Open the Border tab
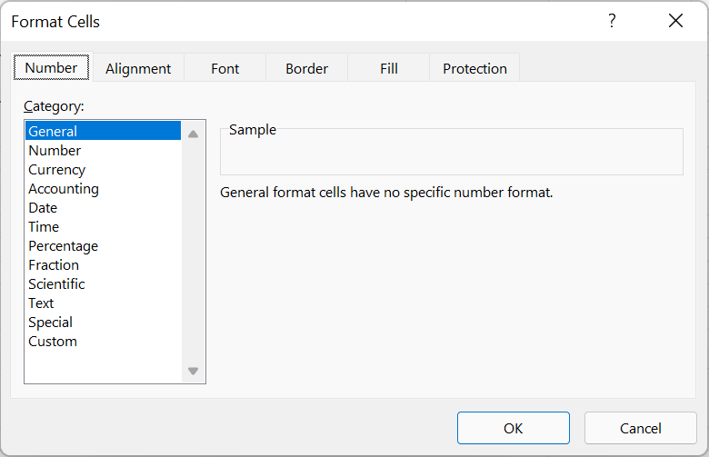This screenshot has width=709, height=457. 306,69
